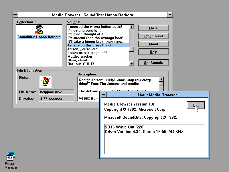Click down arrow of the Sounds list scrollbar

(131, 63)
